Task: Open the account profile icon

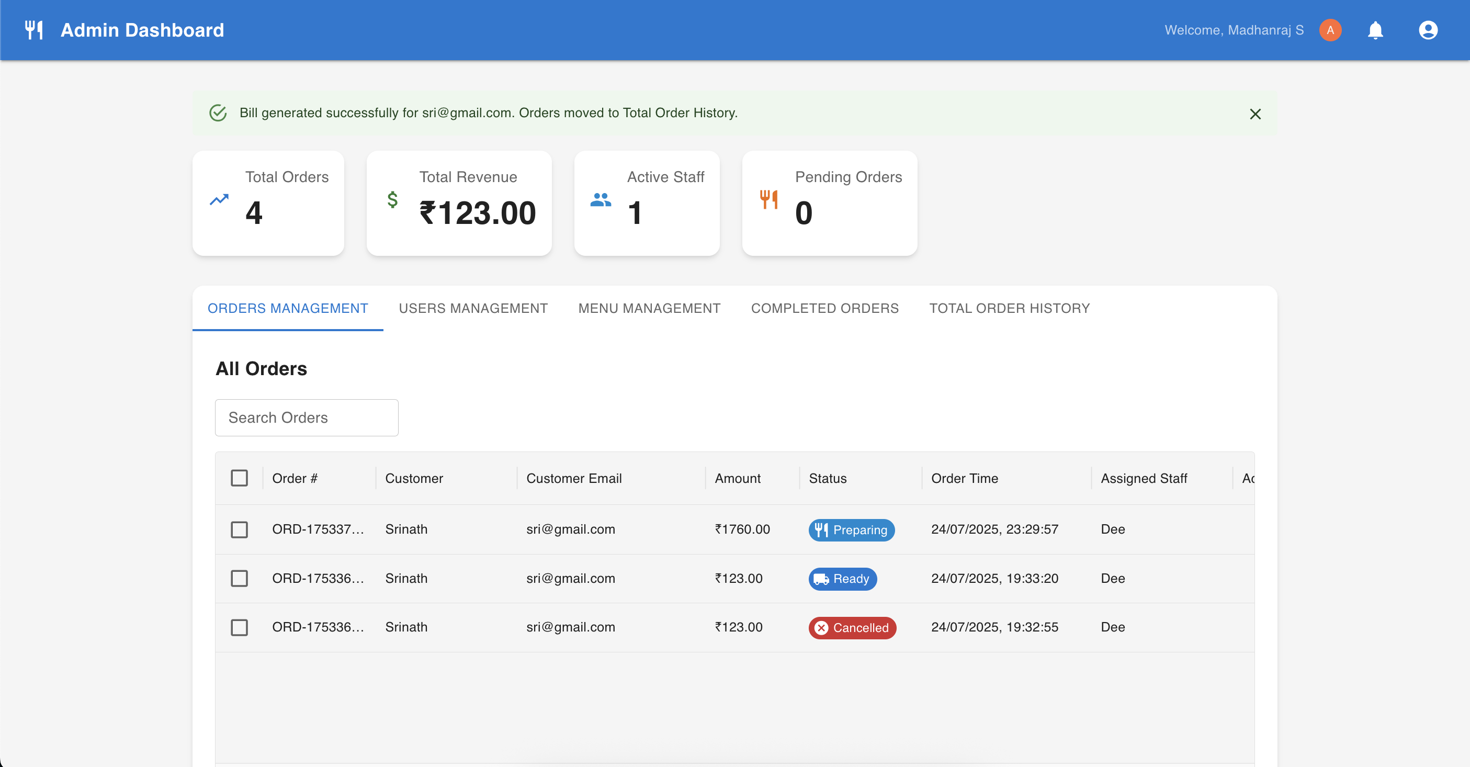Action: click(x=1428, y=30)
